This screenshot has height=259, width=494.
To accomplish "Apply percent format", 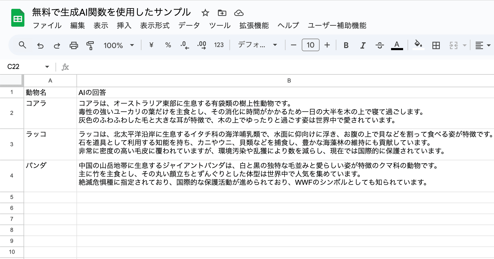I will point(168,45).
